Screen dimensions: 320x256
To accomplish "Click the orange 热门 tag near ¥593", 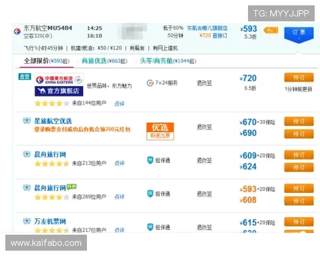I will click(271, 30).
